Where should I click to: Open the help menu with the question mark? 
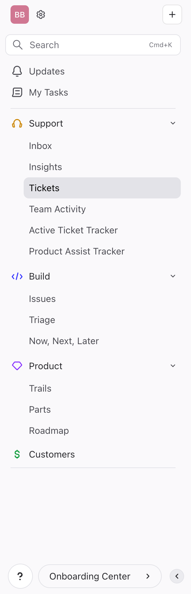tap(20, 576)
